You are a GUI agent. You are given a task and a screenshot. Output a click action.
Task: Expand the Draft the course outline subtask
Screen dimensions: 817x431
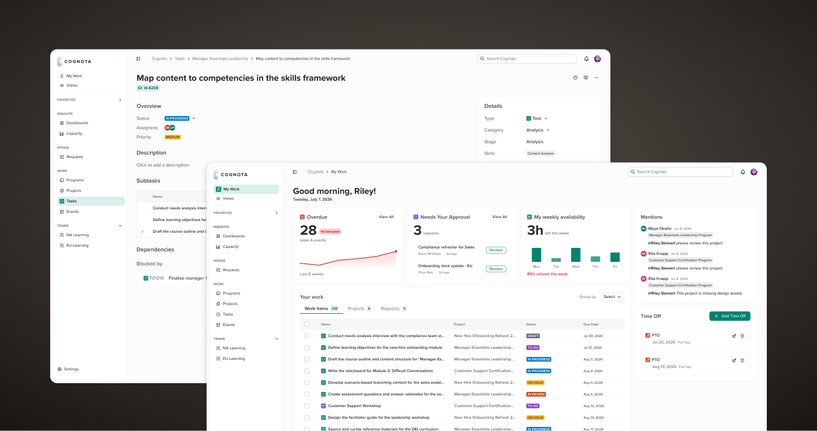pos(142,232)
